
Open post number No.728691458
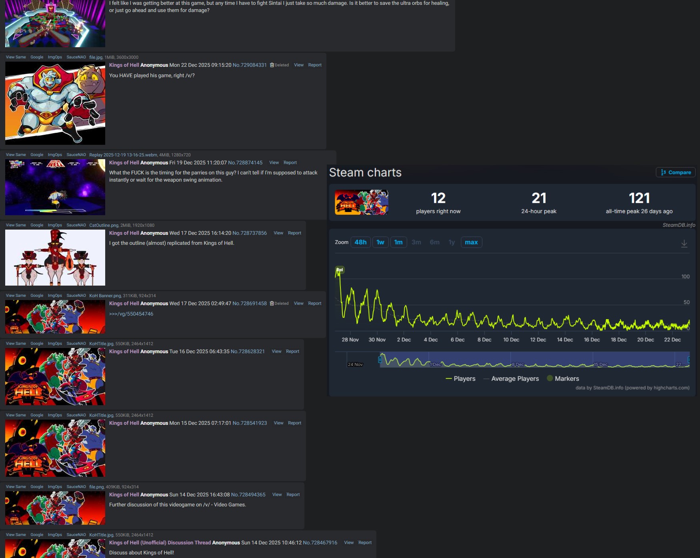(x=250, y=304)
